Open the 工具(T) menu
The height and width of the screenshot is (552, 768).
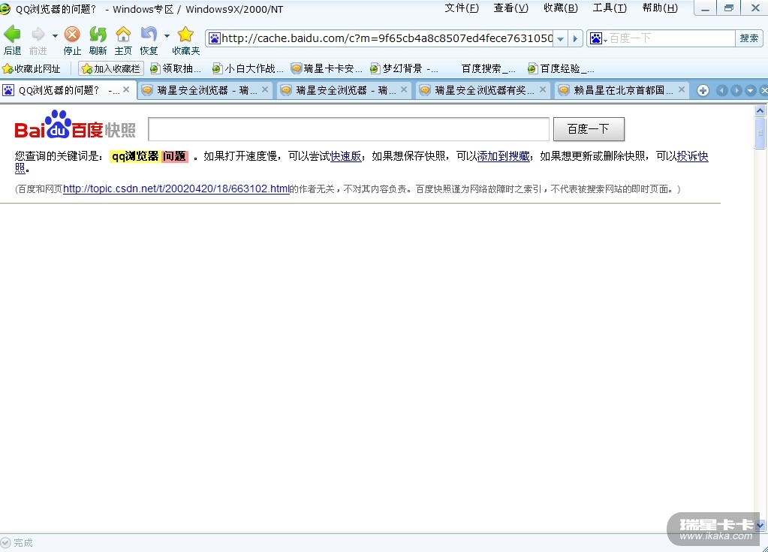(610, 8)
